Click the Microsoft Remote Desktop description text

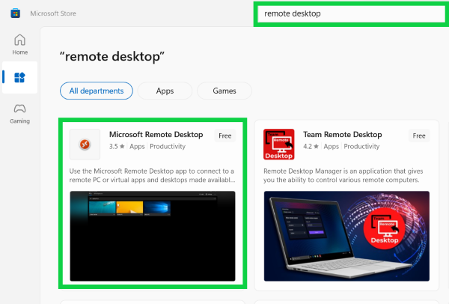pos(152,174)
